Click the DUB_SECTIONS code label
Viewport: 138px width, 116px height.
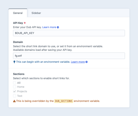pos(64,101)
